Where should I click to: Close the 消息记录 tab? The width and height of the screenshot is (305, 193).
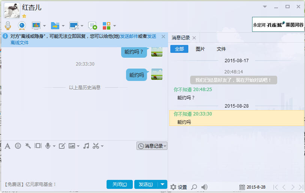tap(194, 38)
